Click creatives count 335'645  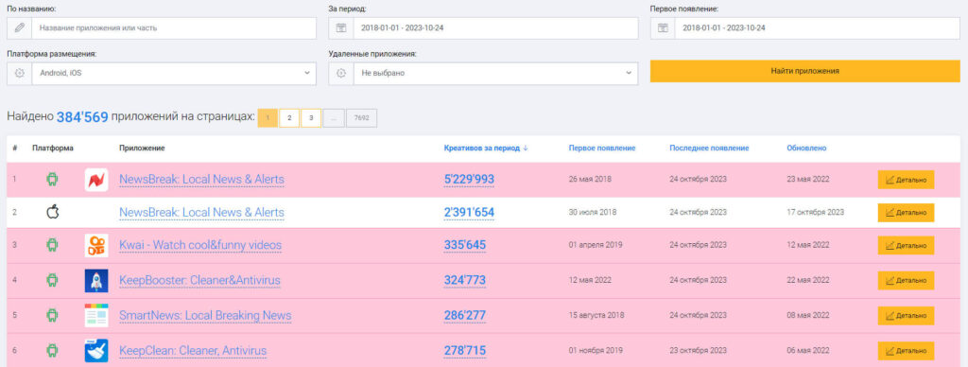tap(465, 245)
